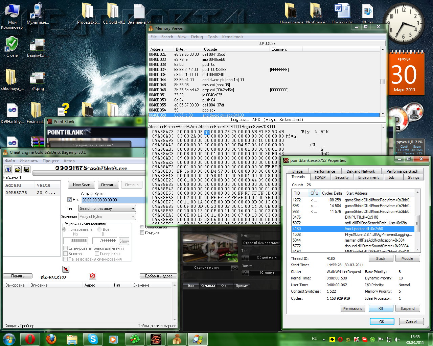The width and height of the screenshot is (433, 346).
Task: Show hidden tray icons arrow
Action: (324, 339)
